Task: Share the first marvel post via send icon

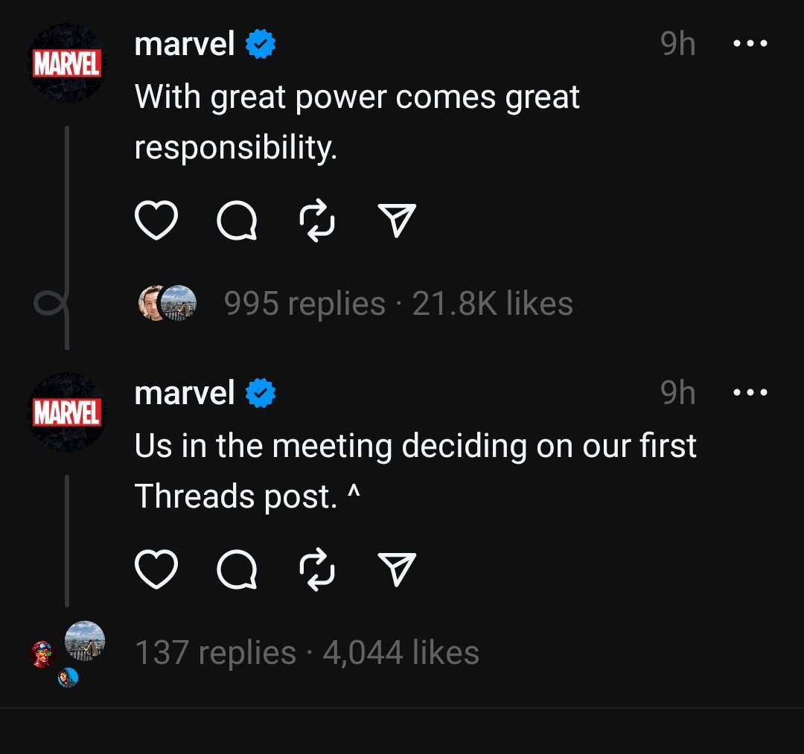Action: point(397,220)
